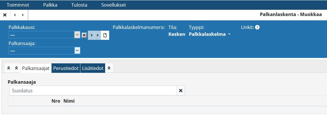Open the Tulosta menu
The image size is (327, 127).
[x=79, y=5]
